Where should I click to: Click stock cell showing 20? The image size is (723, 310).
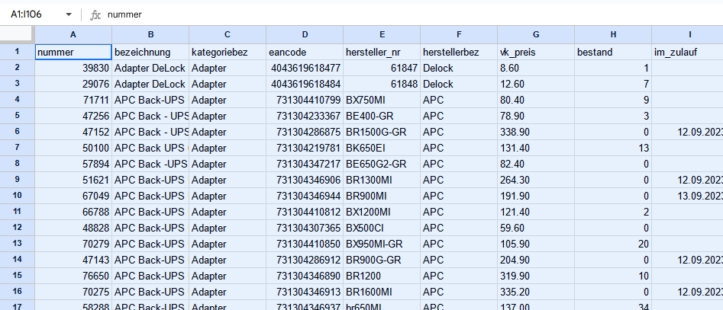click(613, 244)
